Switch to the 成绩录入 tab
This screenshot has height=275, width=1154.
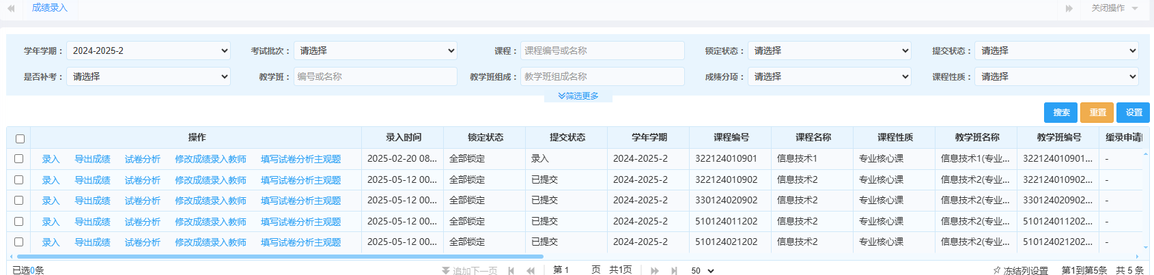50,8
